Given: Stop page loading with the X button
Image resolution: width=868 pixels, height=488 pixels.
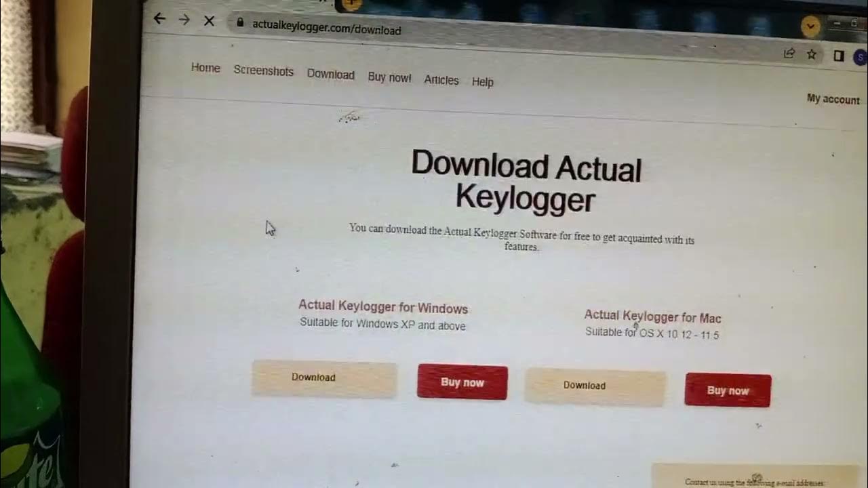Looking at the screenshot, I should pyautogui.click(x=209, y=21).
